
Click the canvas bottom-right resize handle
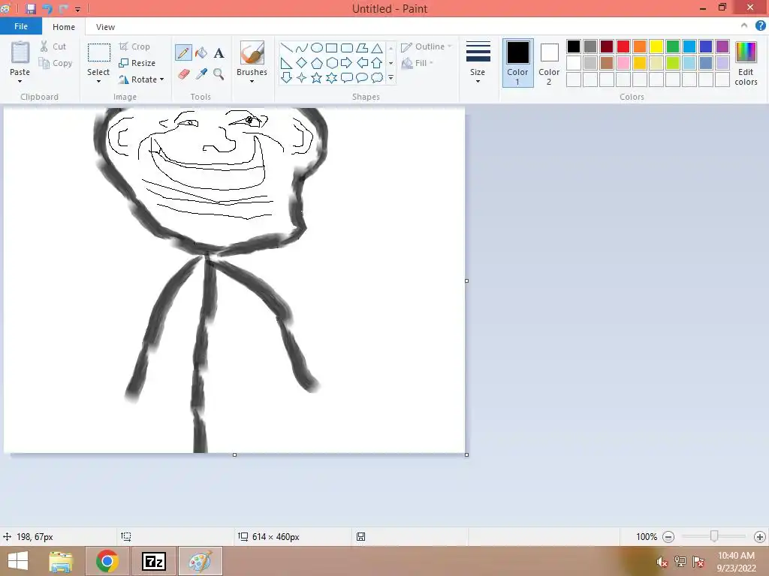coord(466,455)
